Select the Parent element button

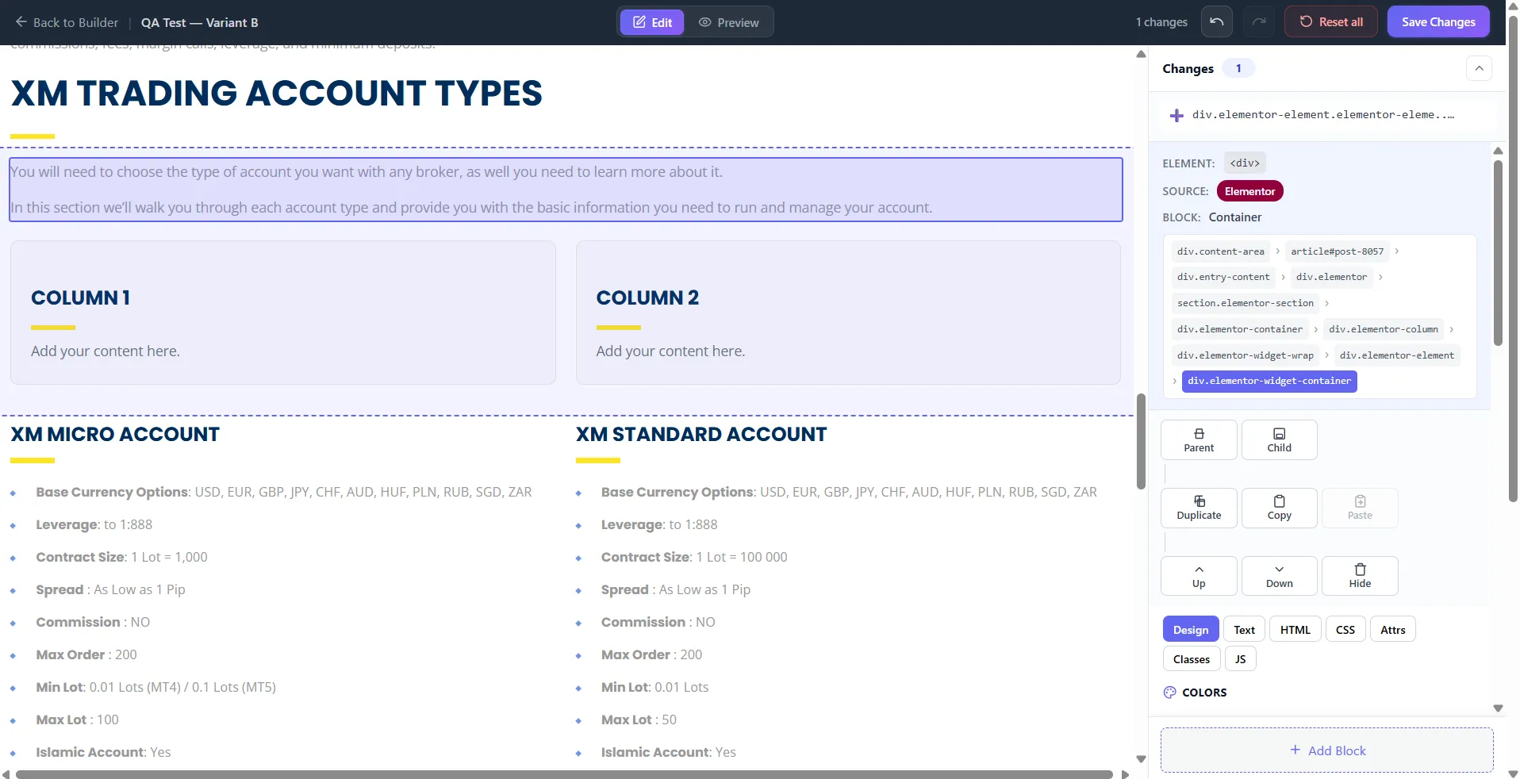click(x=1198, y=440)
